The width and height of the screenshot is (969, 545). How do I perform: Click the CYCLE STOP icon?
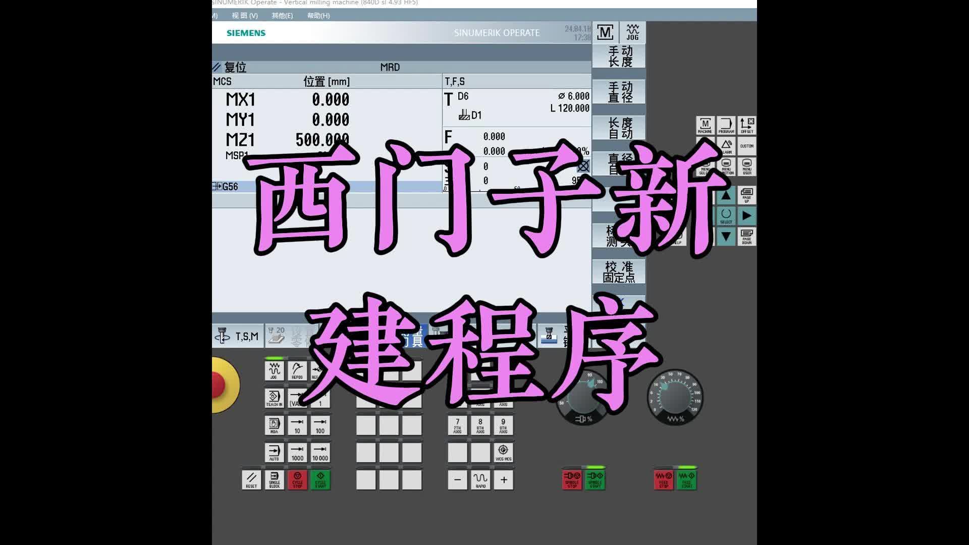point(300,479)
